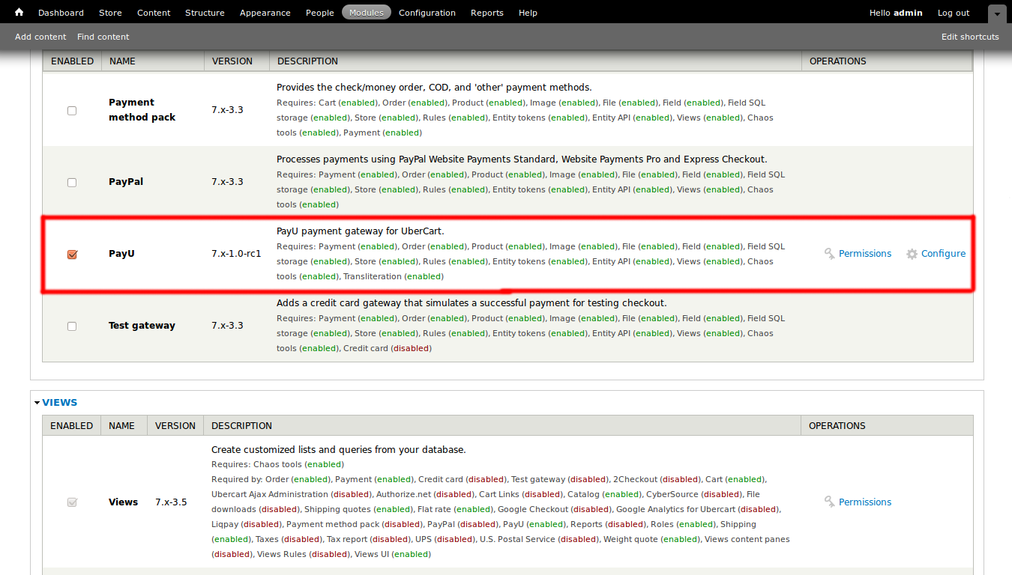Click the Test gateway module name

point(142,326)
